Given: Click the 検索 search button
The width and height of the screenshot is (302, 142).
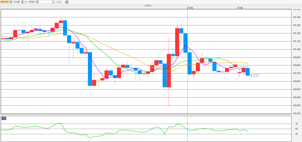Looking at the screenshot, I should click(x=59, y=2).
